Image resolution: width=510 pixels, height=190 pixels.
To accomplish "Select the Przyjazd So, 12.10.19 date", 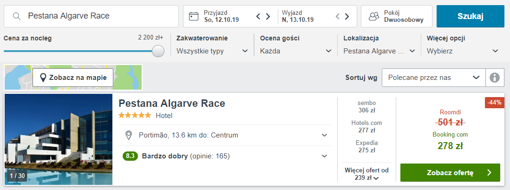I will 221,16.
